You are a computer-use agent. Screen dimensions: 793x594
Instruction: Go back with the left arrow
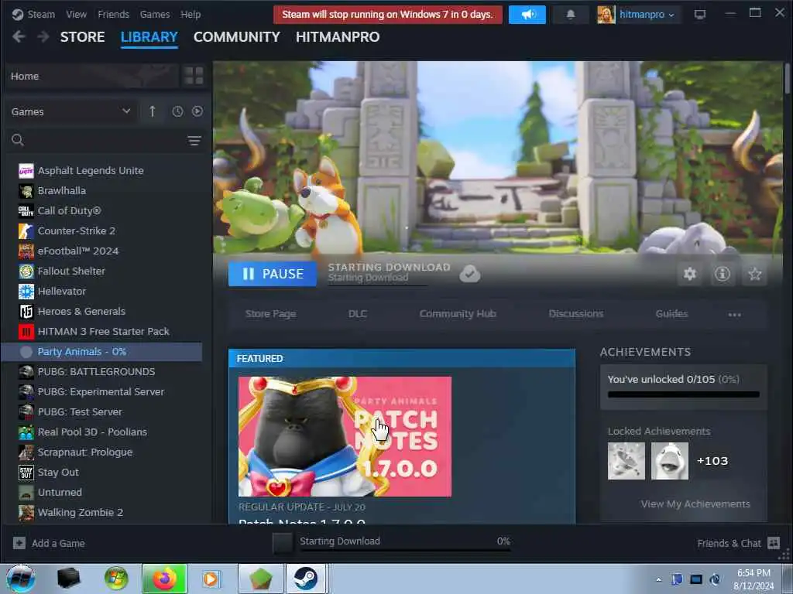19,37
